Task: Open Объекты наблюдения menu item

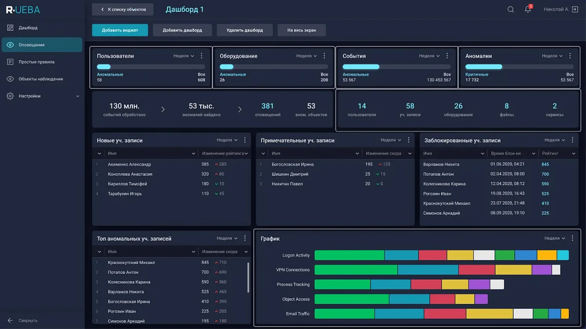Action: click(x=41, y=79)
